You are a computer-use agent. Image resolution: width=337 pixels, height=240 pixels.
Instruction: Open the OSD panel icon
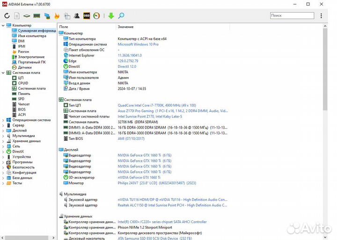(x=87, y=16)
